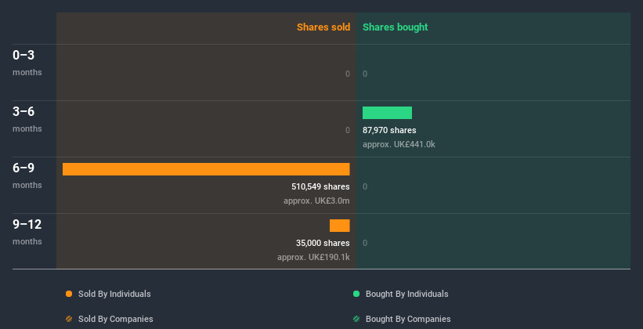Screen dimensions: 643x329
Task: Click the zero bought value in 6–9 months row
Action: point(365,186)
